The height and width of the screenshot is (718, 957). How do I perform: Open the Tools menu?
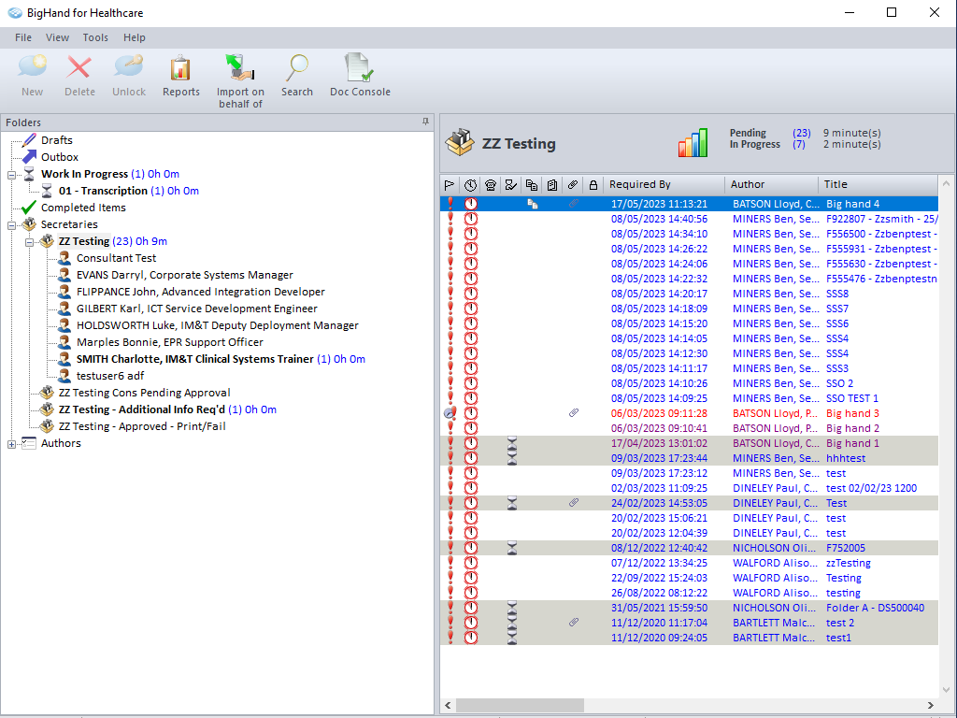point(95,37)
